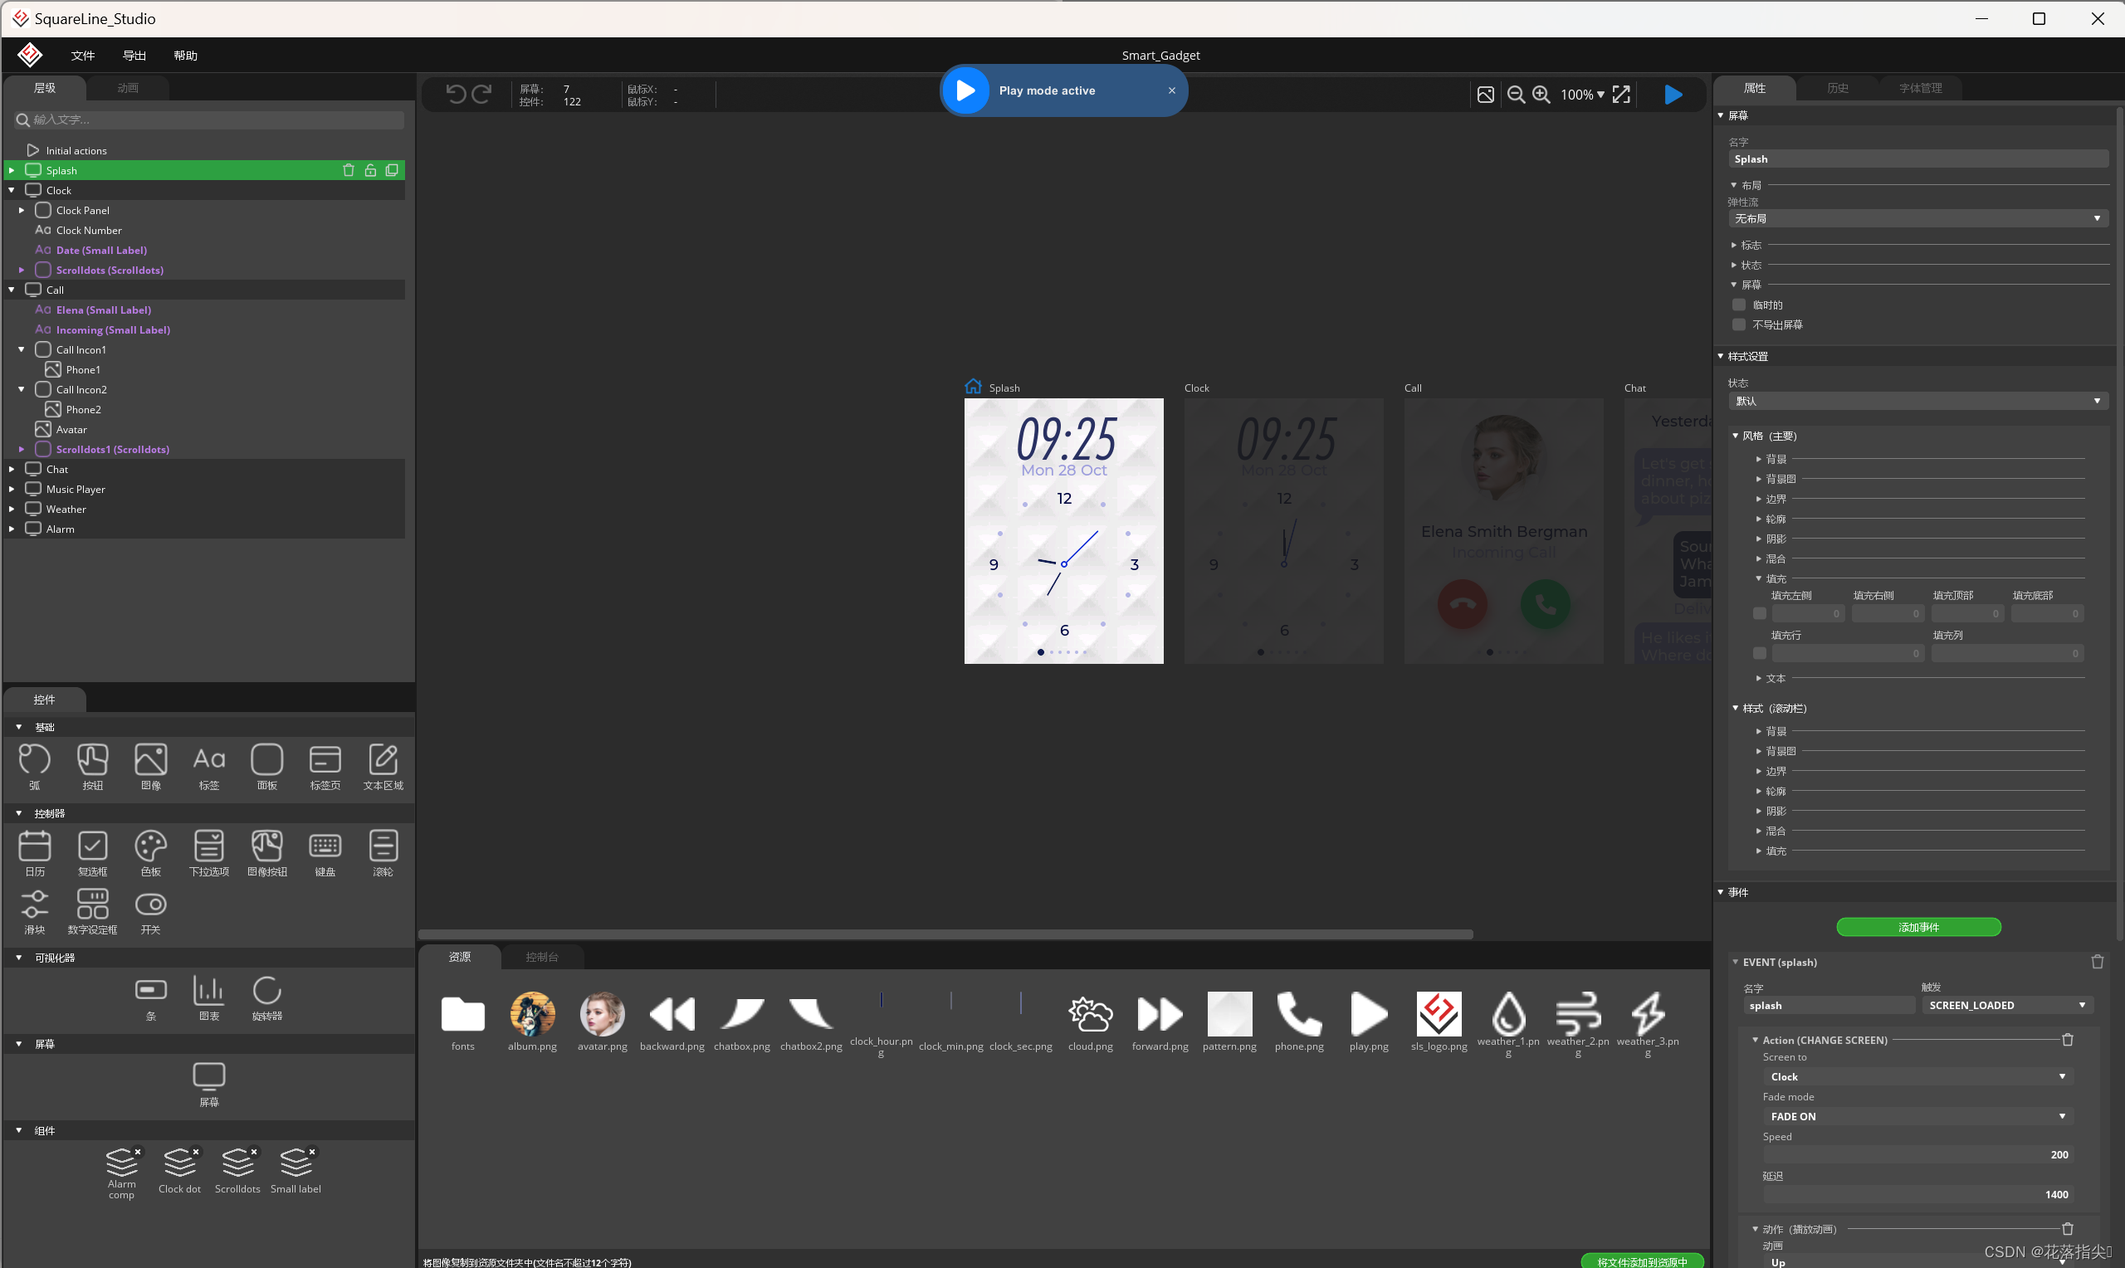Select the Arc widget icon
2125x1268 pixels.
pos(34,759)
